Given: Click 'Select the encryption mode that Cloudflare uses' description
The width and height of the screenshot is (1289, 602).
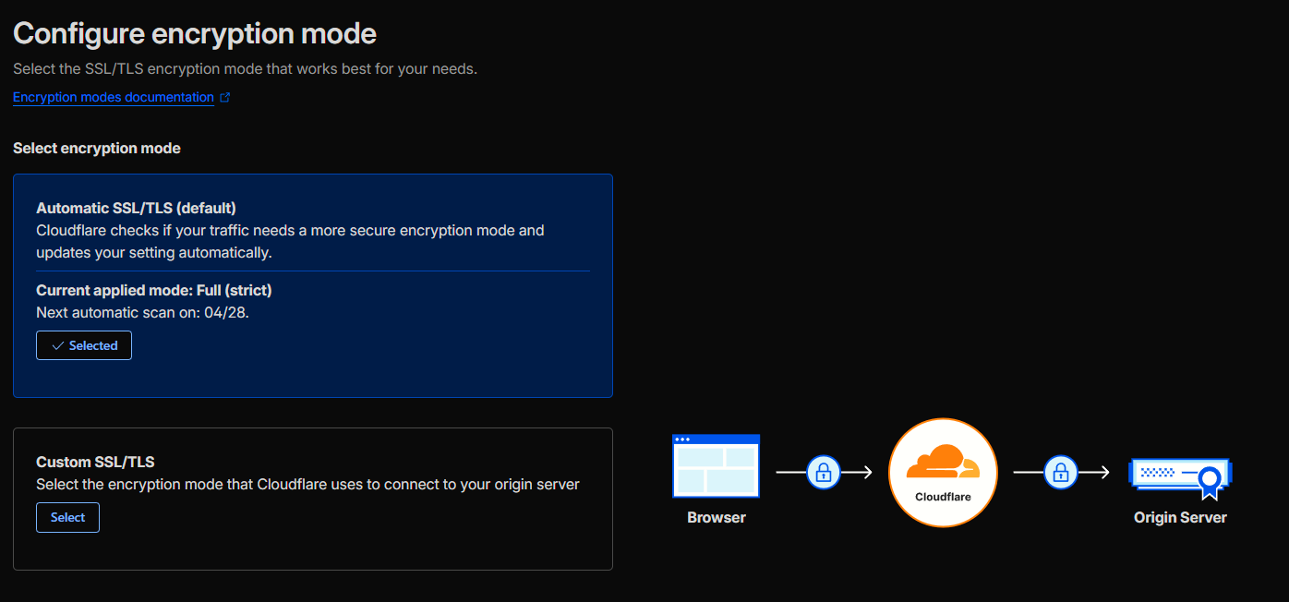Looking at the screenshot, I should coord(307,484).
